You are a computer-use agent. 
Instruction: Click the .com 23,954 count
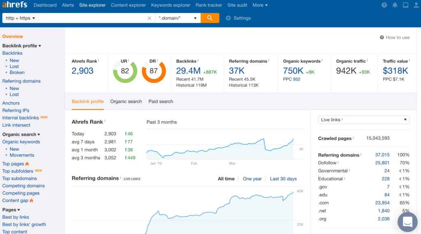382,203
